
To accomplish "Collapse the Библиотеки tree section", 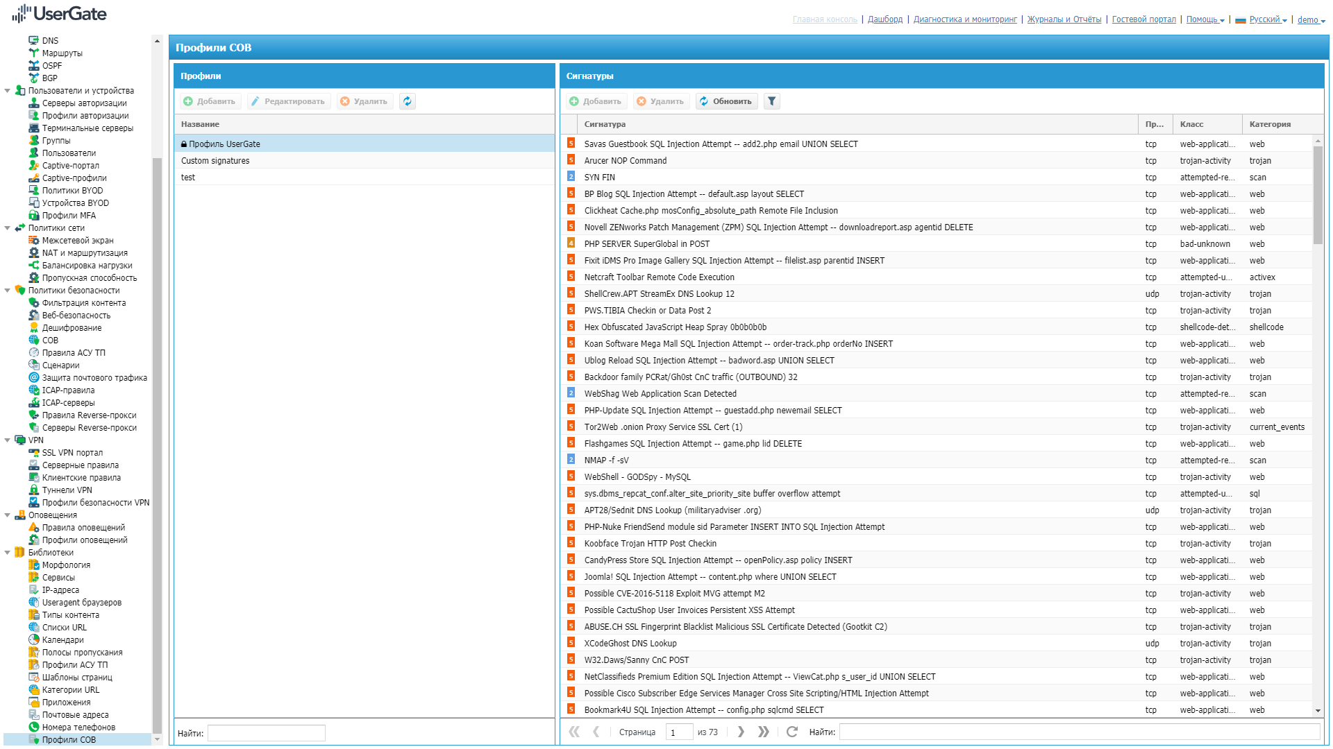I will (8, 553).
